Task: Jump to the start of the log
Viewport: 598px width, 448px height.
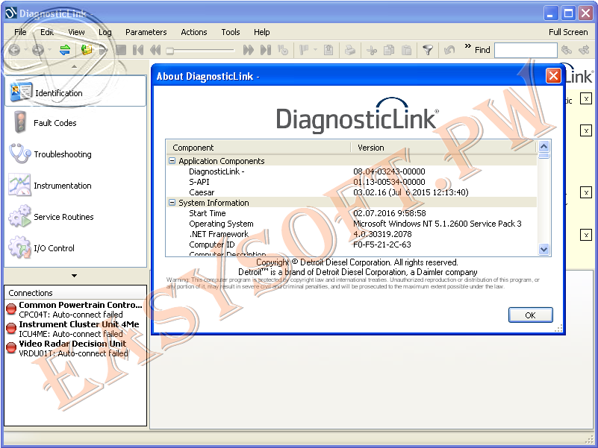Action: (x=138, y=50)
